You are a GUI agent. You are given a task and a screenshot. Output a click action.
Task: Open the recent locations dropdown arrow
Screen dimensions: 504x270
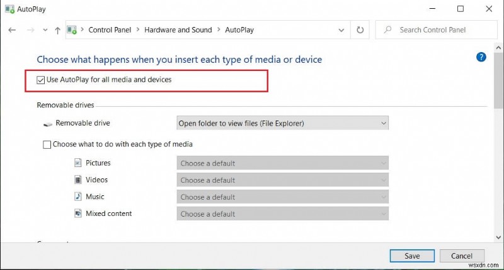pyautogui.click(x=45, y=30)
